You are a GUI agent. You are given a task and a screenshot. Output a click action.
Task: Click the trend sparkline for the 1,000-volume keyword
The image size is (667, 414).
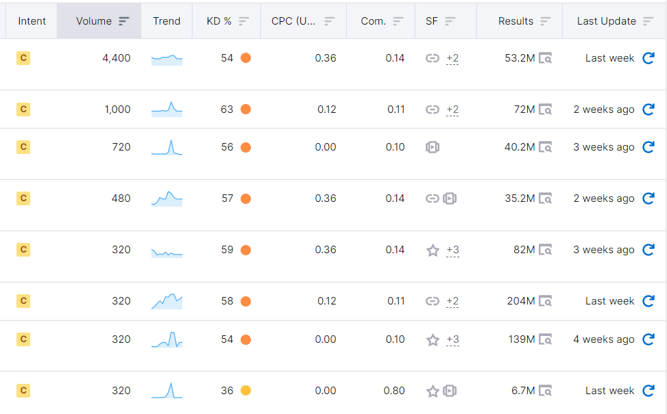point(166,109)
